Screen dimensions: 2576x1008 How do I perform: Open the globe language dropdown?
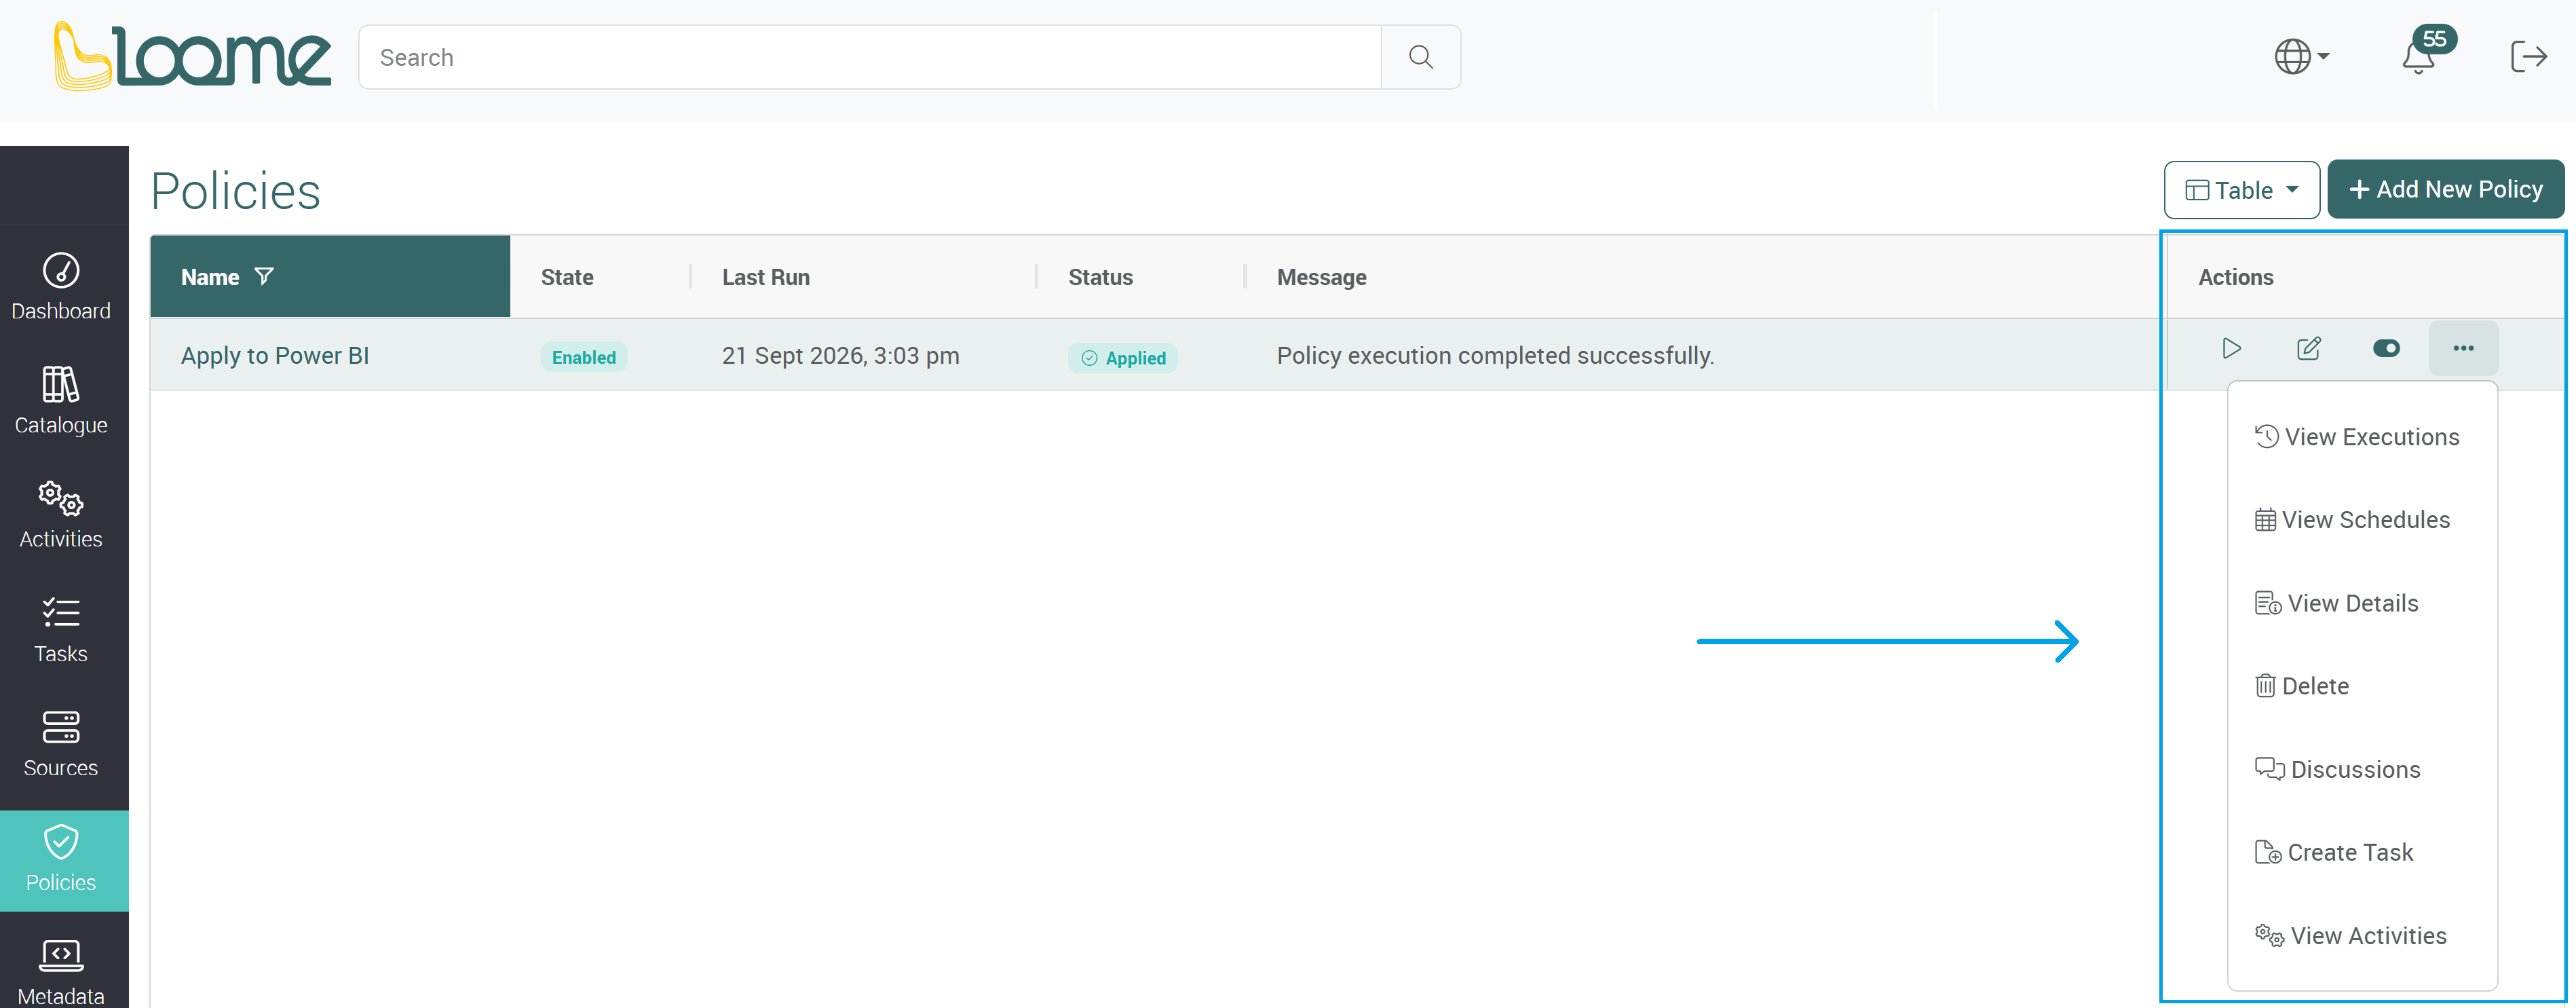[x=2301, y=56]
